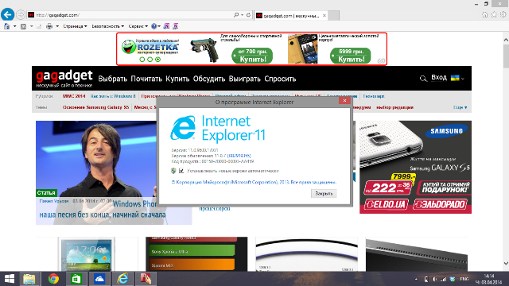The height and width of the screenshot is (286, 509).
Task: Select the second Rozetka banner carousel dot
Action: coord(150,60)
